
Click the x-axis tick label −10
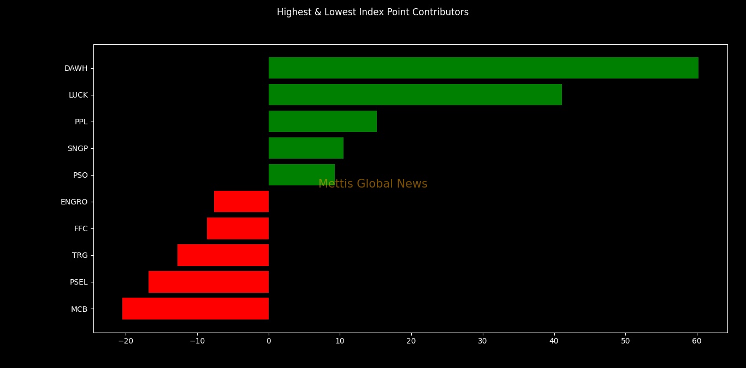pos(197,341)
